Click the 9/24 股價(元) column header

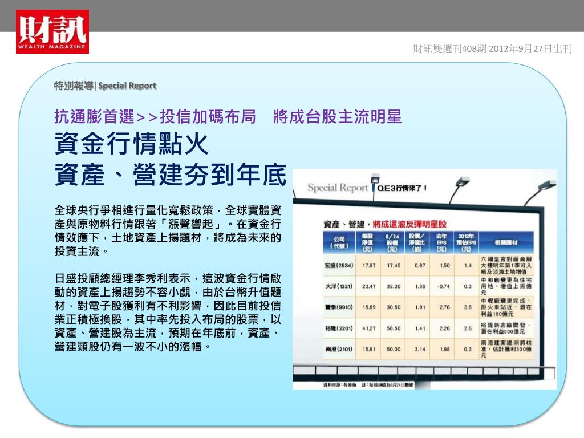click(x=392, y=242)
